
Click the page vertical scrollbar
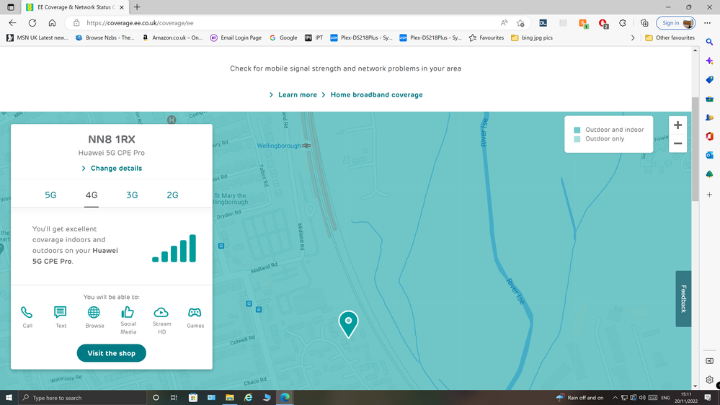pyautogui.click(x=695, y=149)
